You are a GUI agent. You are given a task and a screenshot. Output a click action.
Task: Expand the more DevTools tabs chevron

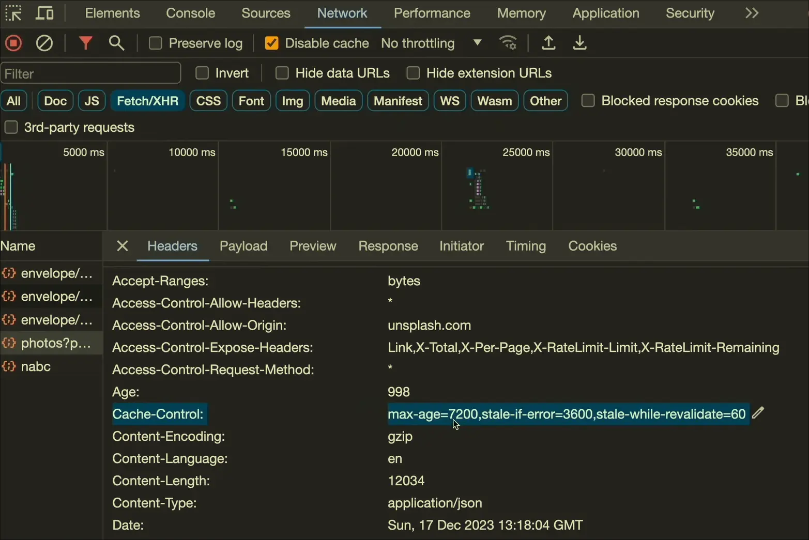752,13
